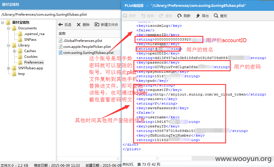Click the com.apple.PeoplePicker.plist file icon
The image size is (274, 167).
[x=60, y=47]
